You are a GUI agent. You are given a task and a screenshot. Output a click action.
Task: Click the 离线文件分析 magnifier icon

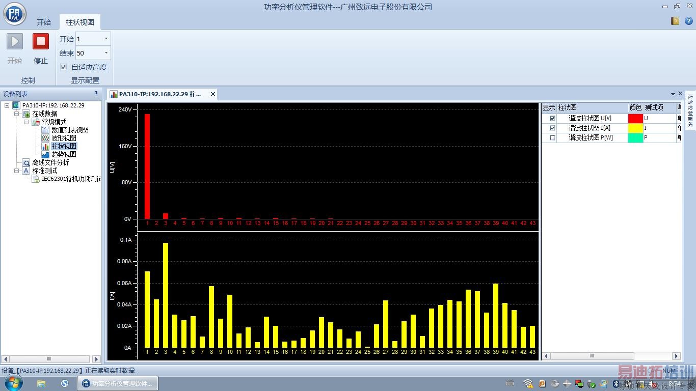pos(26,162)
